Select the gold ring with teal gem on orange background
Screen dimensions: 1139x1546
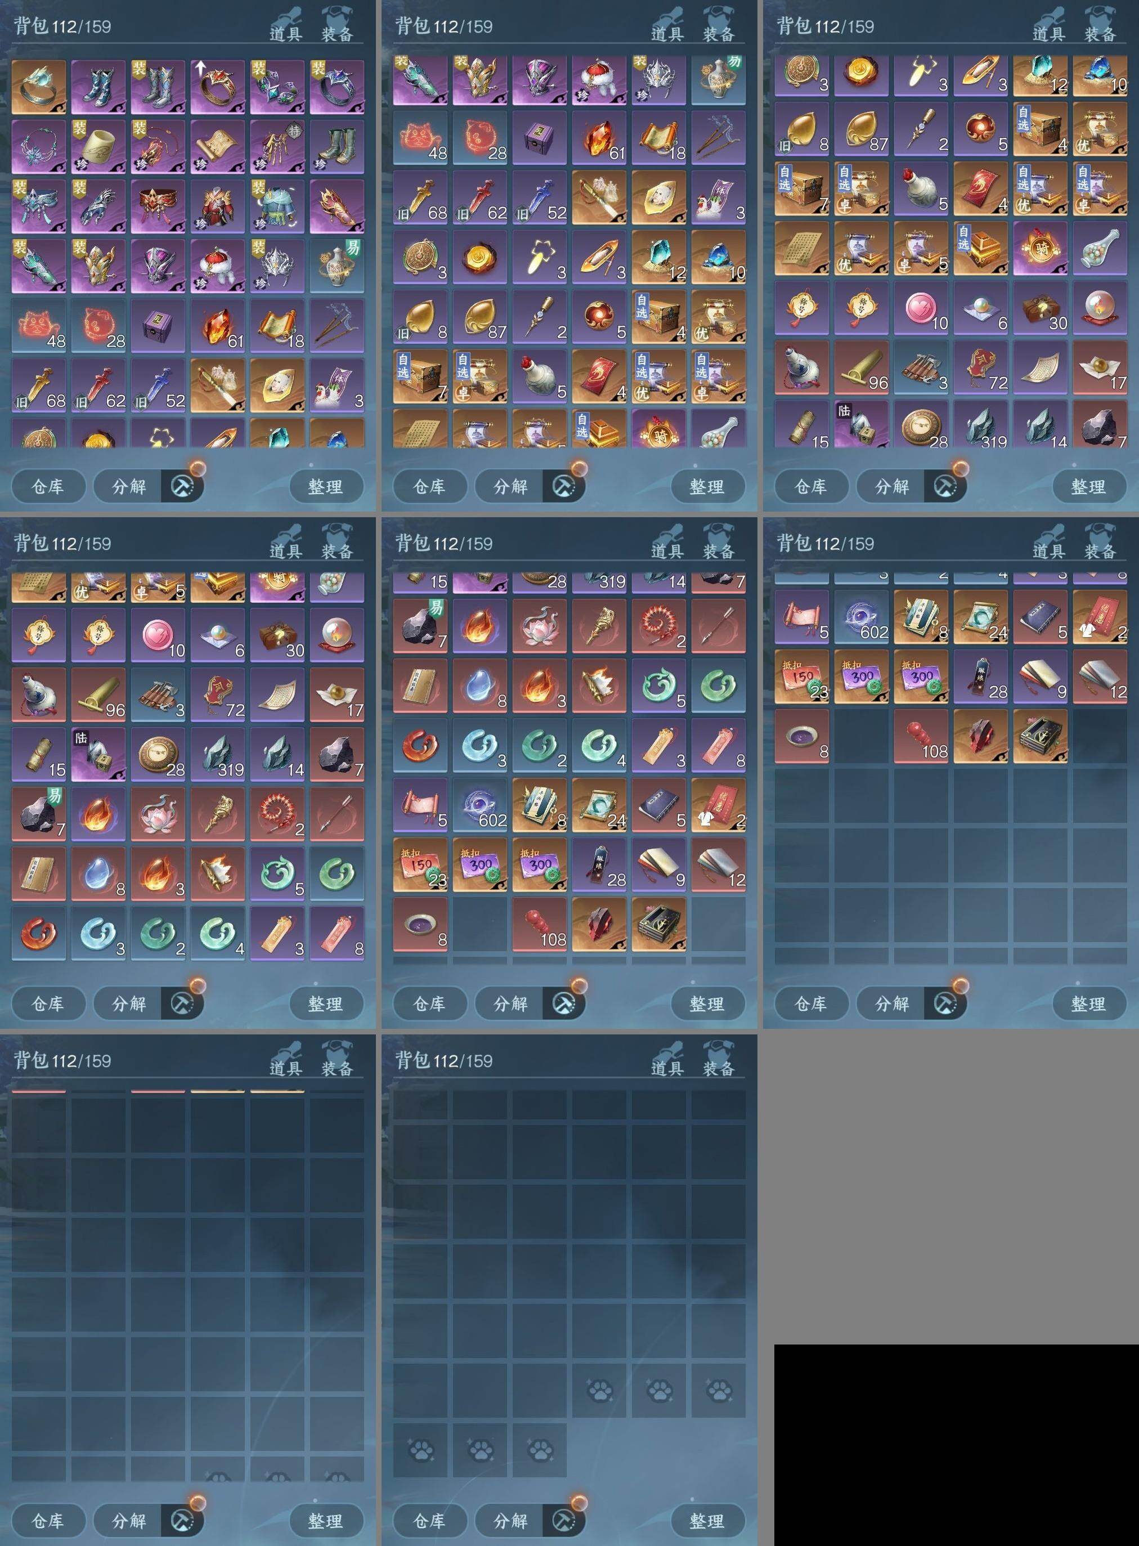[x=39, y=87]
